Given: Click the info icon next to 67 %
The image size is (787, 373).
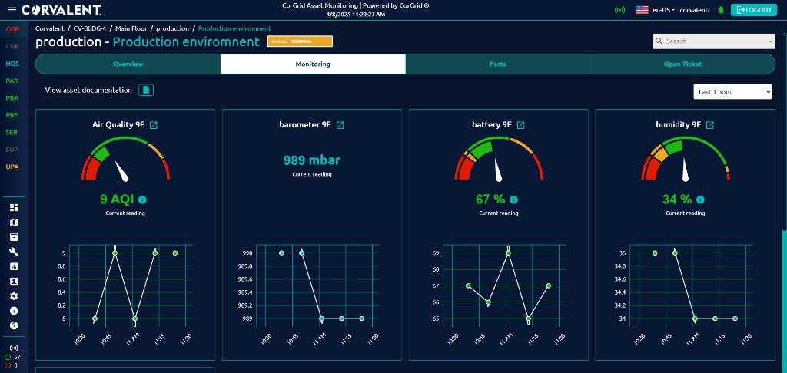Looking at the screenshot, I should coord(513,200).
